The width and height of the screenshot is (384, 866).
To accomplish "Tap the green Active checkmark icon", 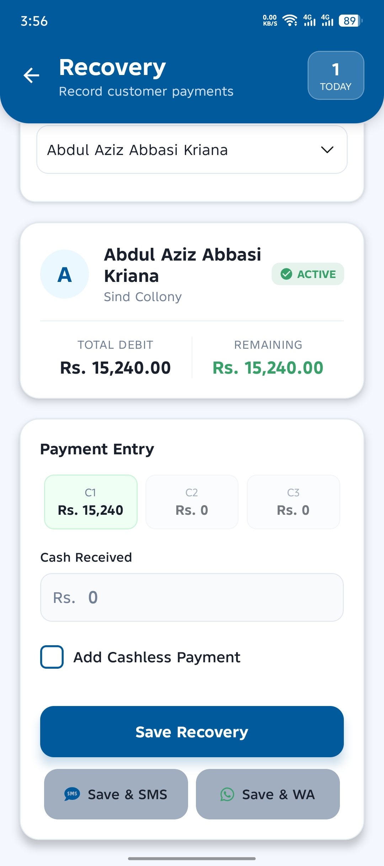I will 286,274.
